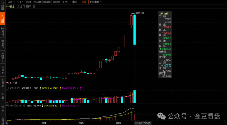Switch to 多周期 sidebar view

[x=3, y=83]
